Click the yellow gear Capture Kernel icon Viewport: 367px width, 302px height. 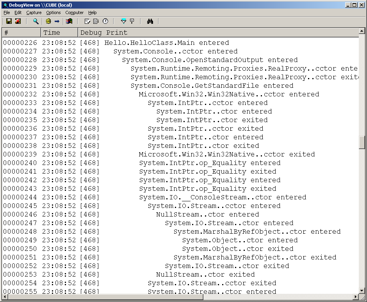[48, 21]
